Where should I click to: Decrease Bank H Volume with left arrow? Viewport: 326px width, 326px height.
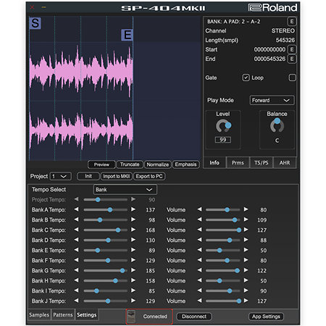(199, 280)
